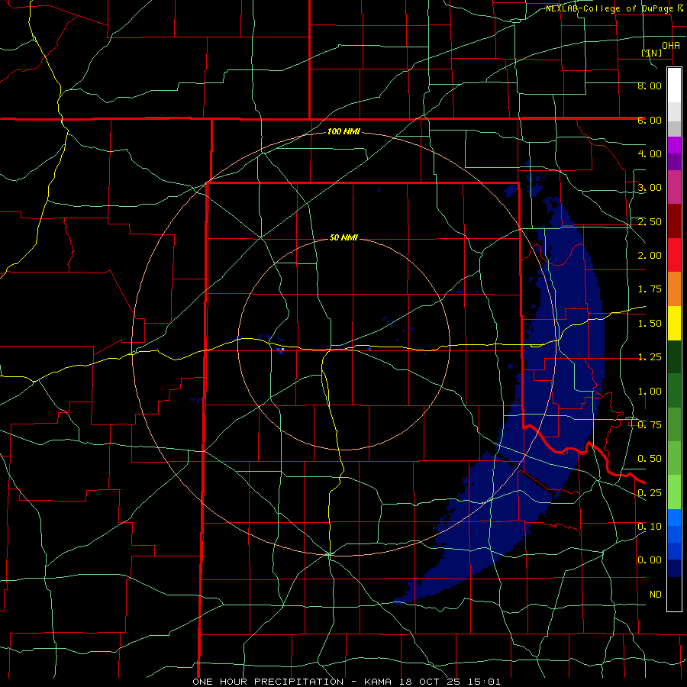Click the 1.50 legend value
The image size is (687, 687).
point(650,324)
